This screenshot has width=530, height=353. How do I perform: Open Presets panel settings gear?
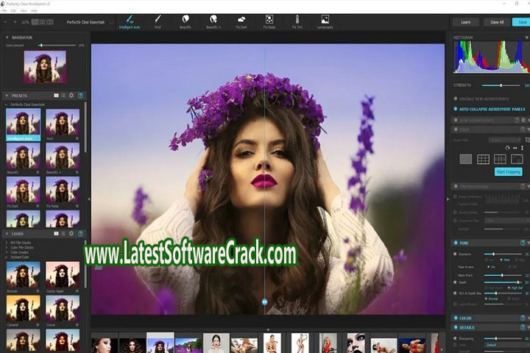click(x=71, y=96)
